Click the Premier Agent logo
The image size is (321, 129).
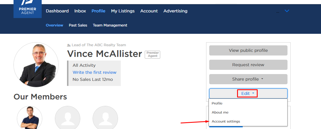[28, 9]
